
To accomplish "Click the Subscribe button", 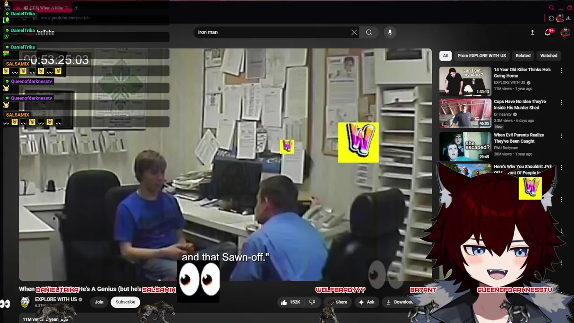I will click(x=126, y=302).
